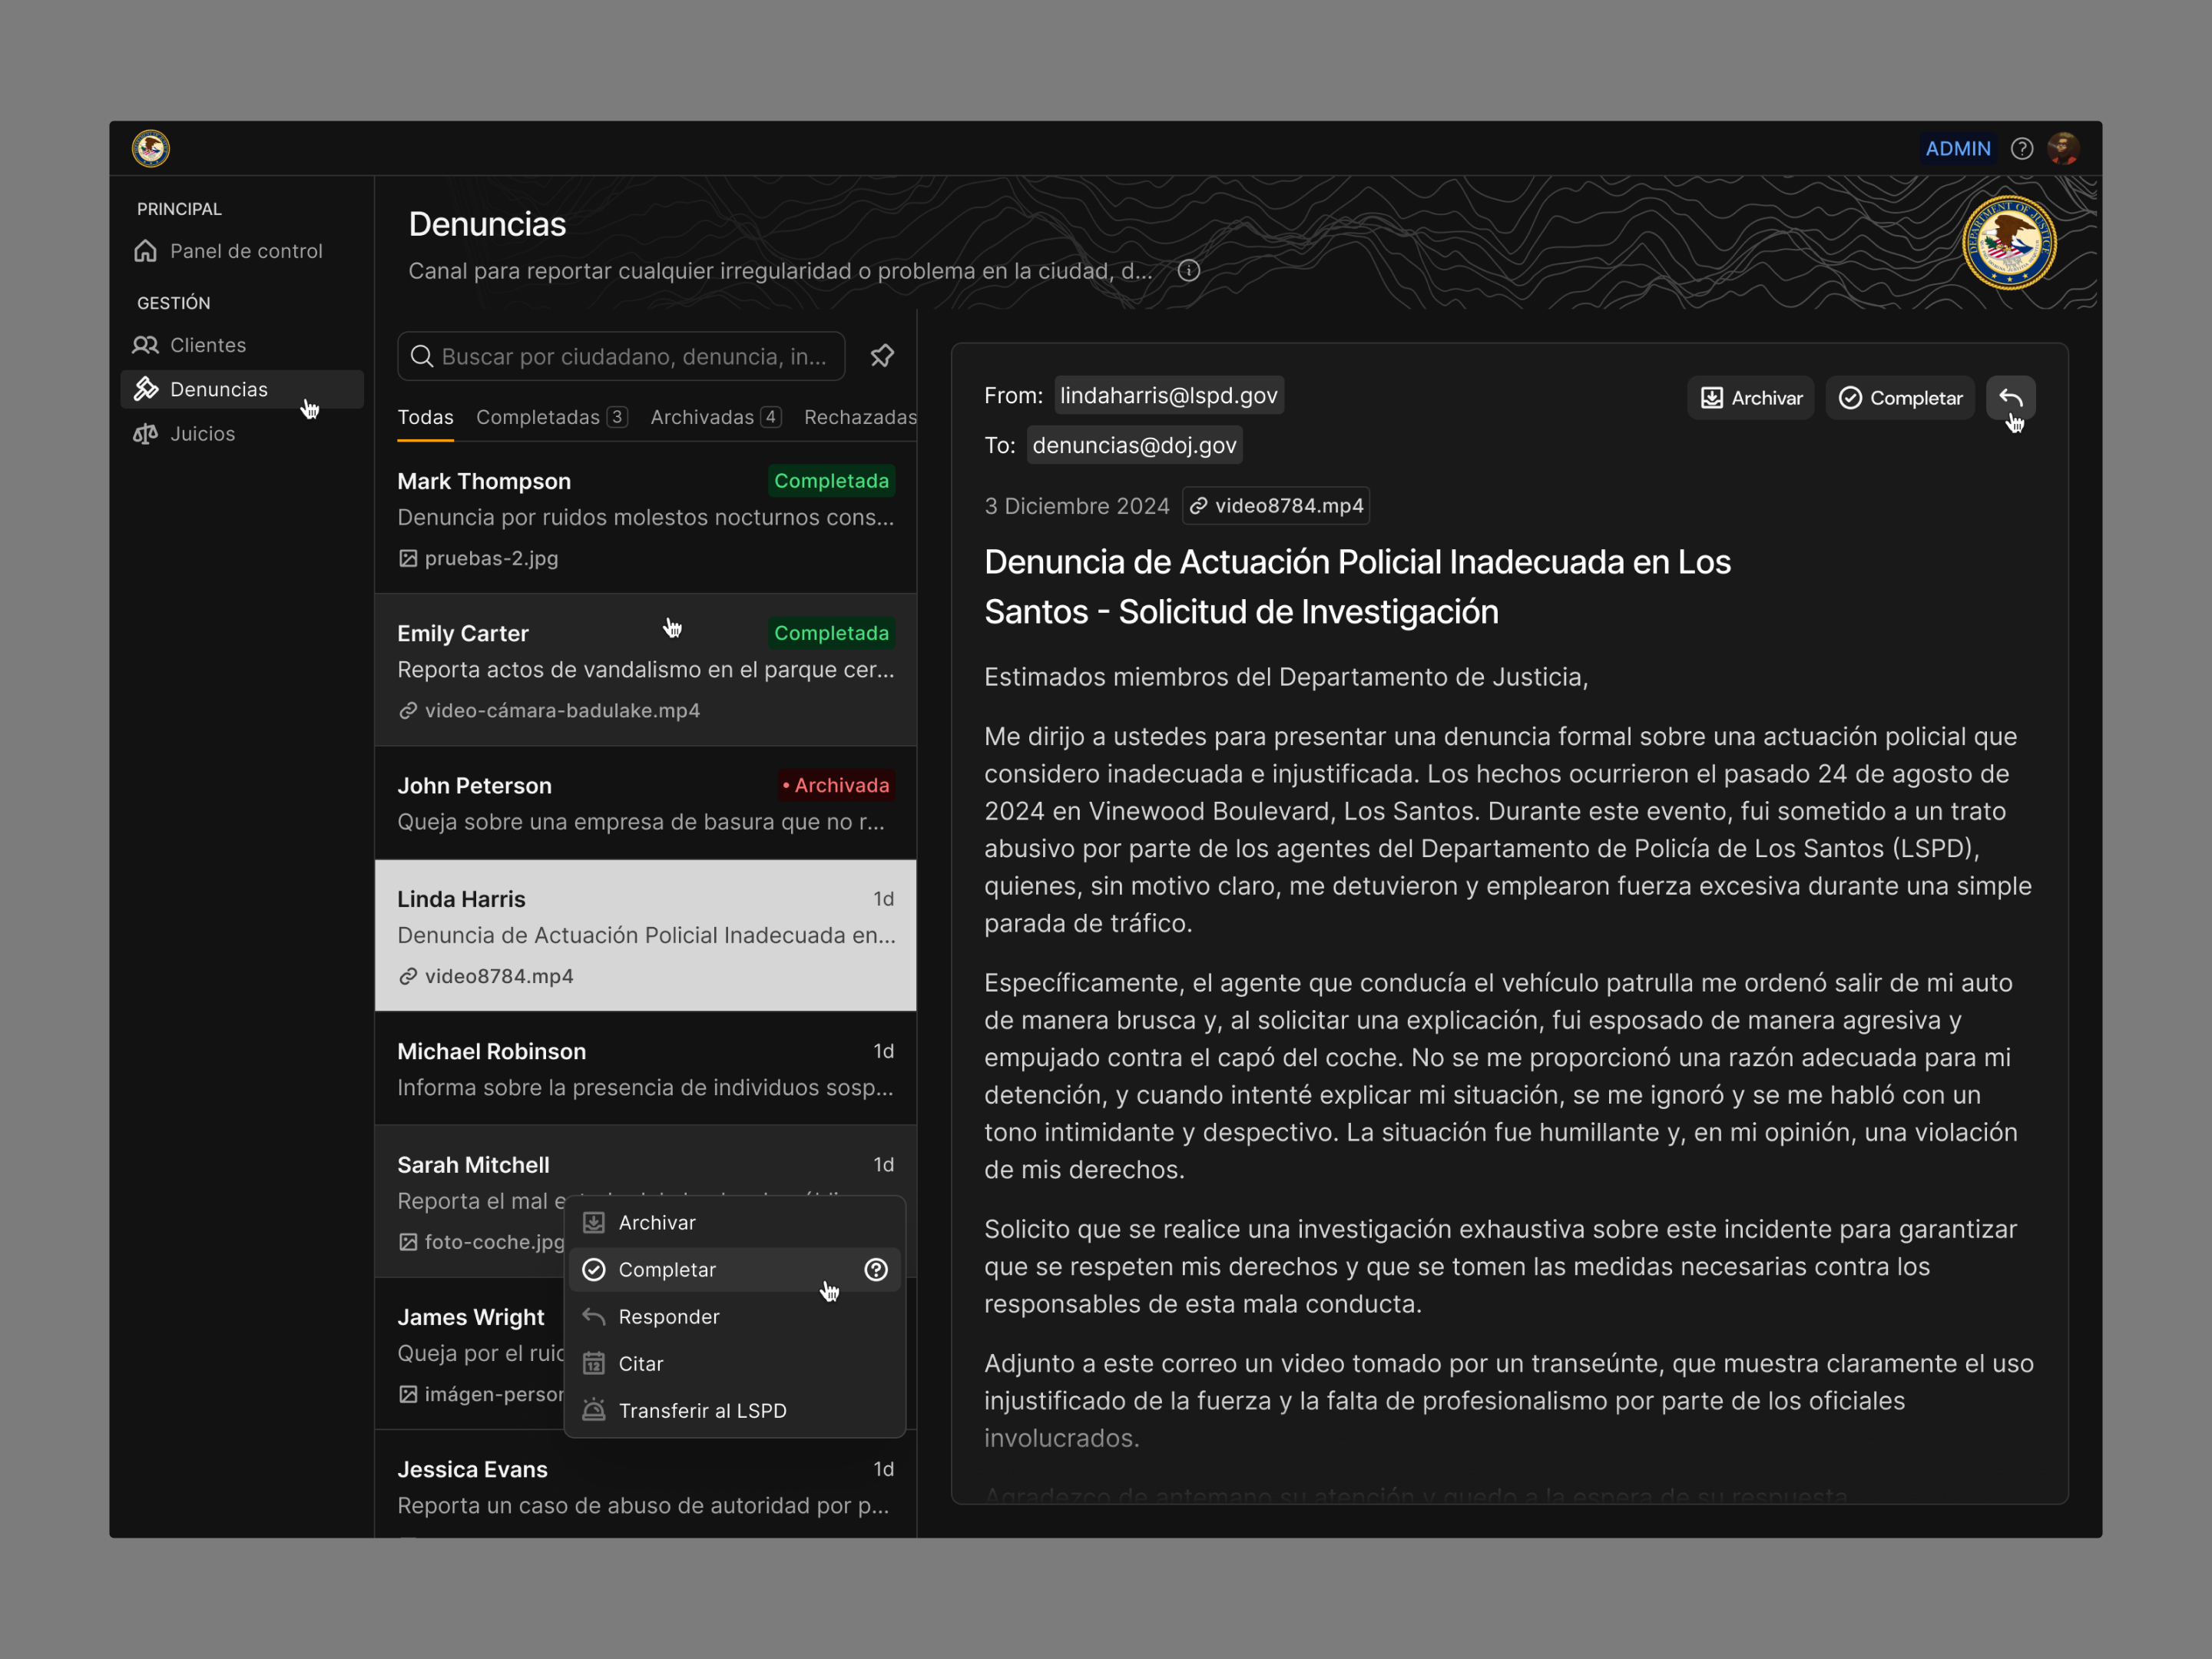Open Michael Robinson's denuncia

(x=646, y=1068)
